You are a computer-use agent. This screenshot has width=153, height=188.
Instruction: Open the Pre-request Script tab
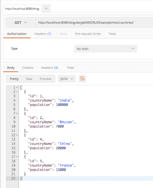88,34
